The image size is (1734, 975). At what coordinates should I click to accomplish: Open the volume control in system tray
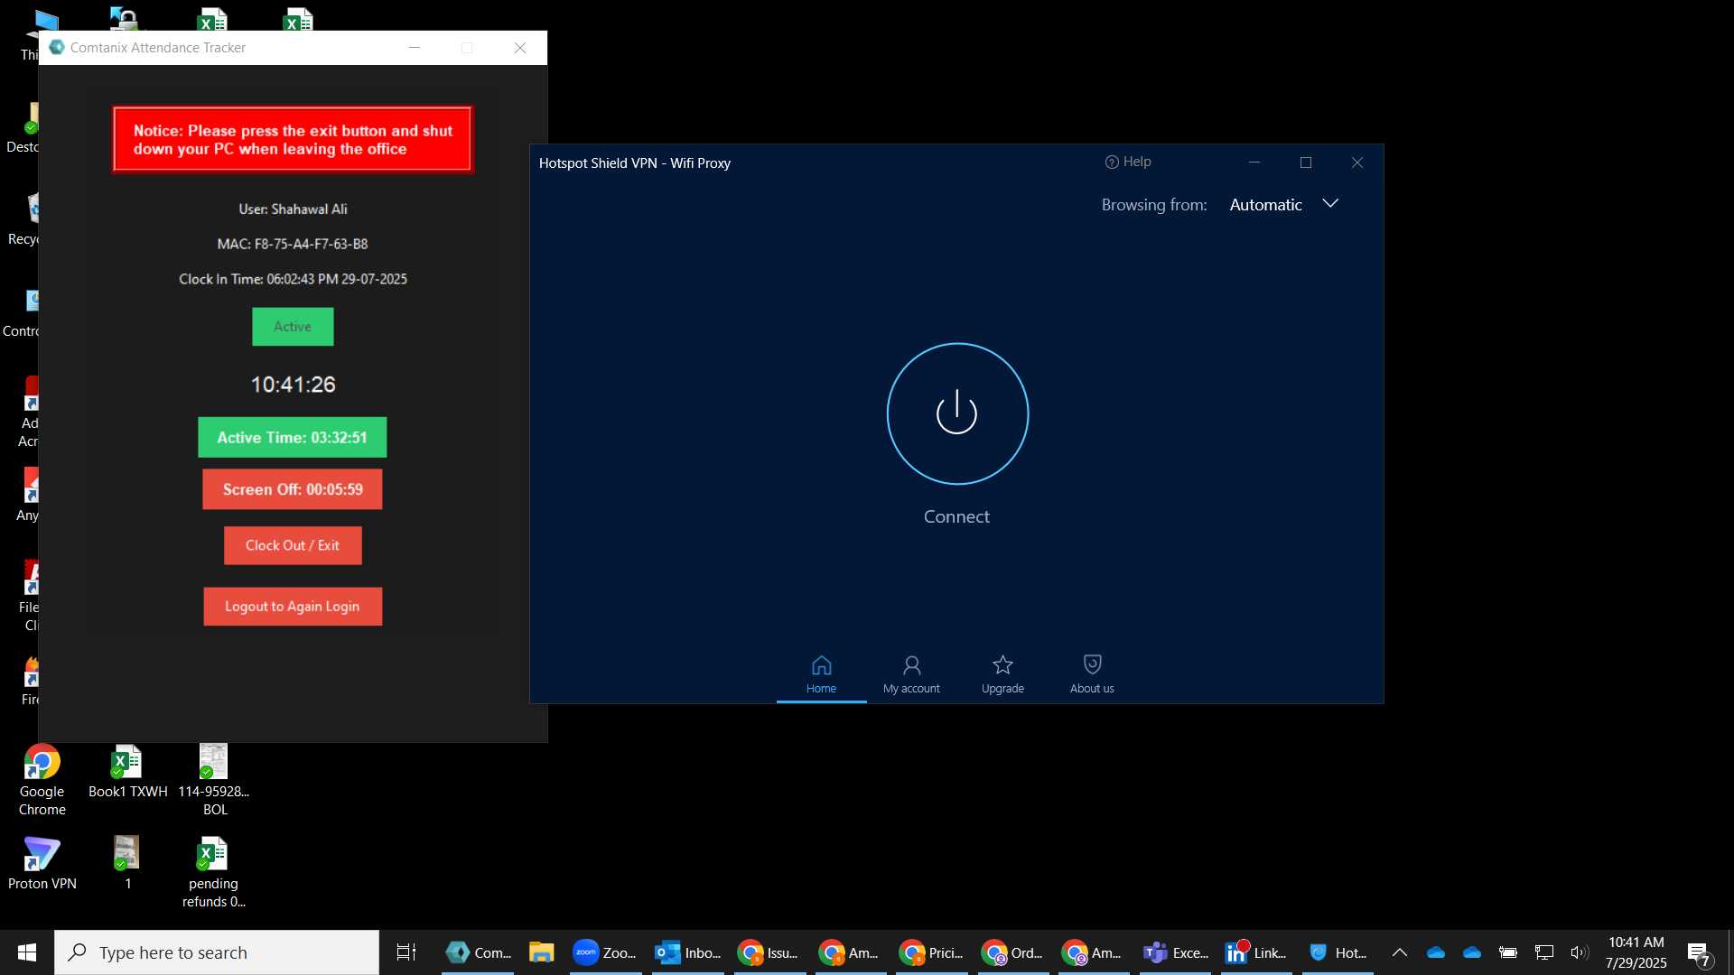click(x=1580, y=952)
